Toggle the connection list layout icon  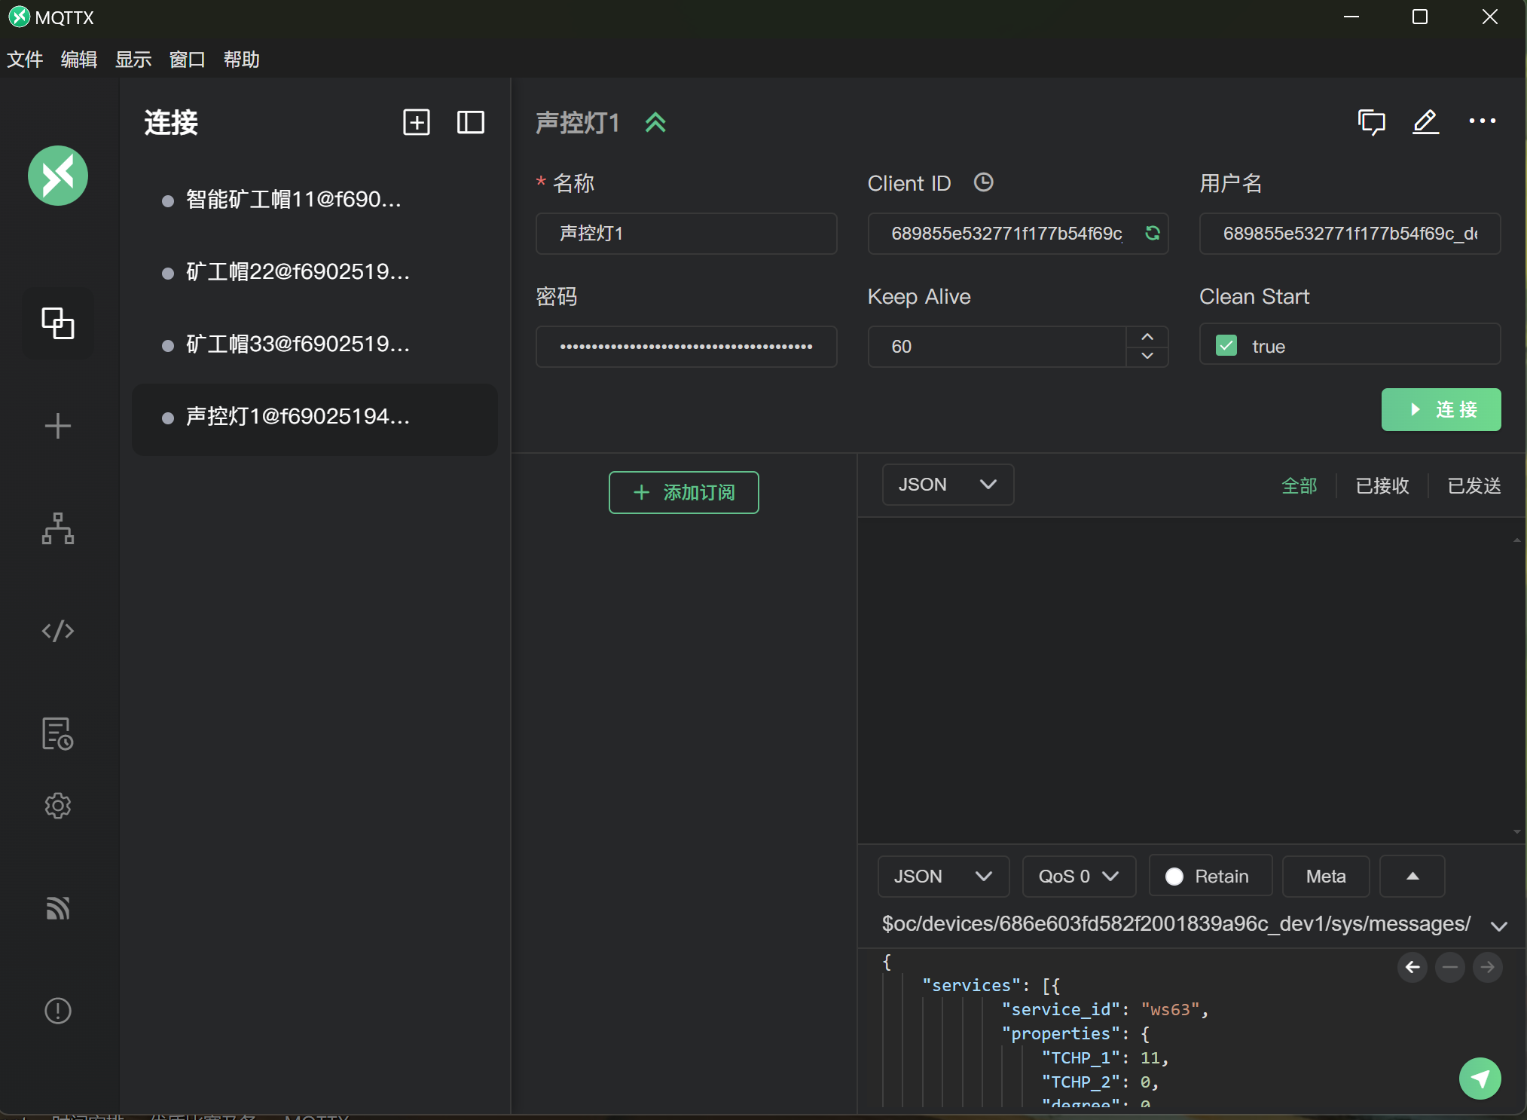pyautogui.click(x=471, y=122)
